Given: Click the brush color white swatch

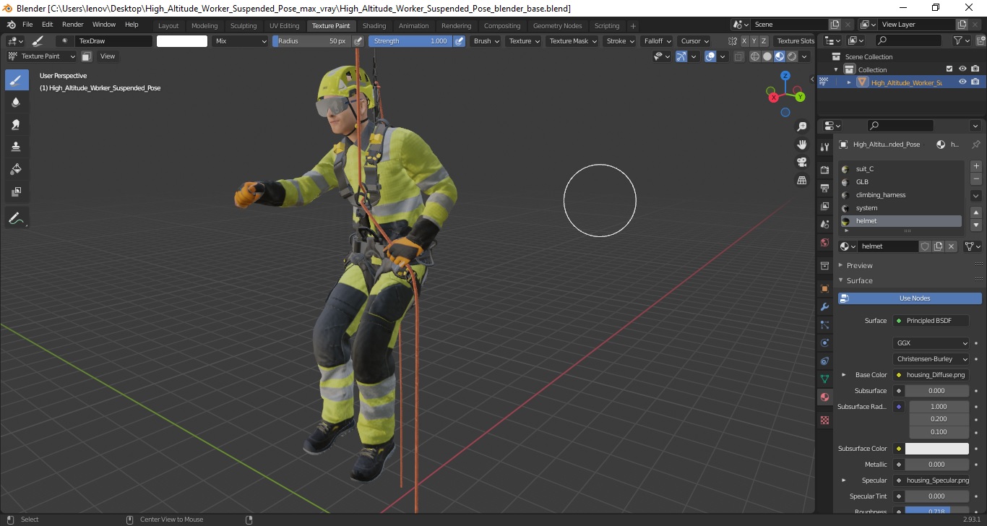Looking at the screenshot, I should click(x=182, y=41).
